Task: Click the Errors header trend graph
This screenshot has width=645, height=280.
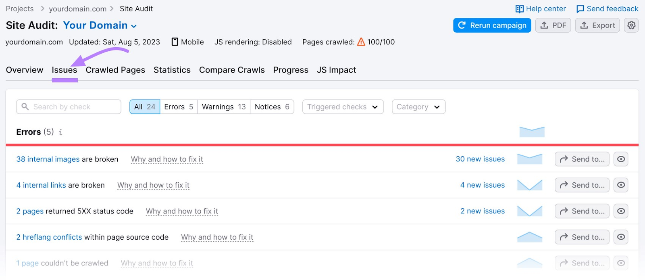Action: coord(532,132)
